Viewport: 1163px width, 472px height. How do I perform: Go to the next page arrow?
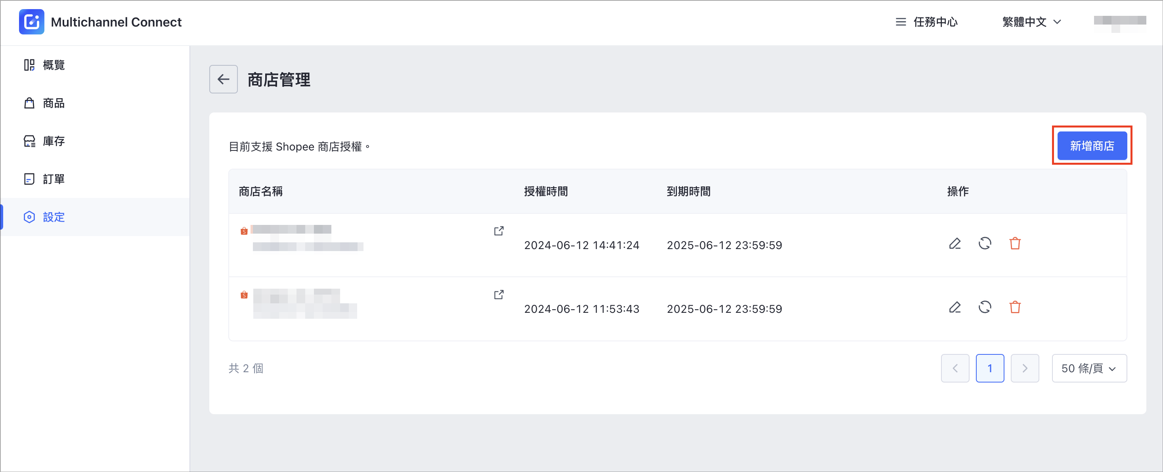pos(1024,368)
